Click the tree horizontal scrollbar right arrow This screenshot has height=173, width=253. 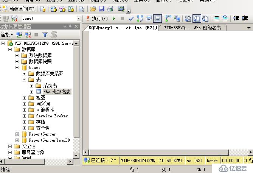(x=70, y=161)
